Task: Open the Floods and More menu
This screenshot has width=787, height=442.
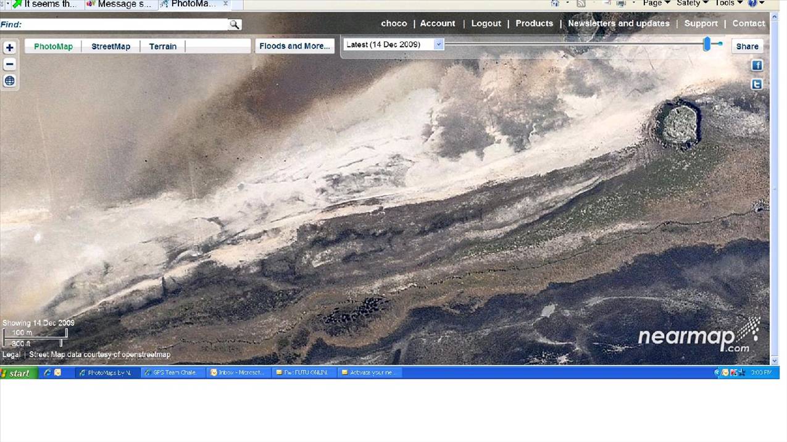Action: pos(294,46)
